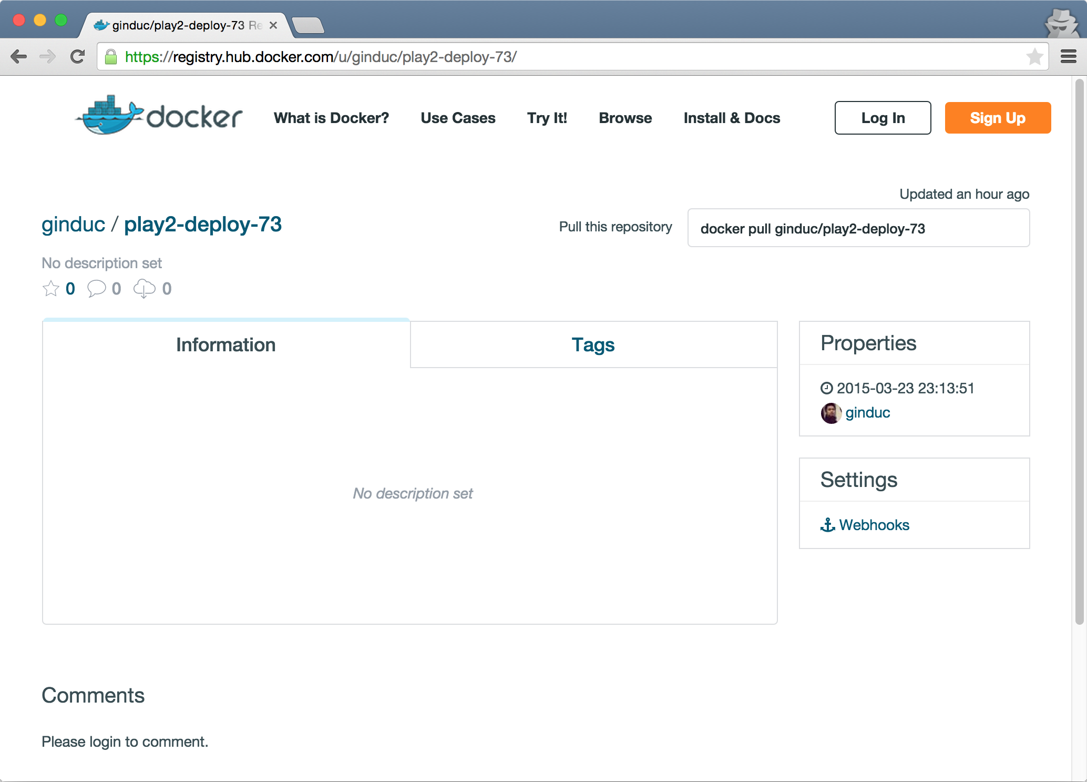This screenshot has height=782, width=1087.
Task: Click the green padlock security icon
Action: (111, 57)
